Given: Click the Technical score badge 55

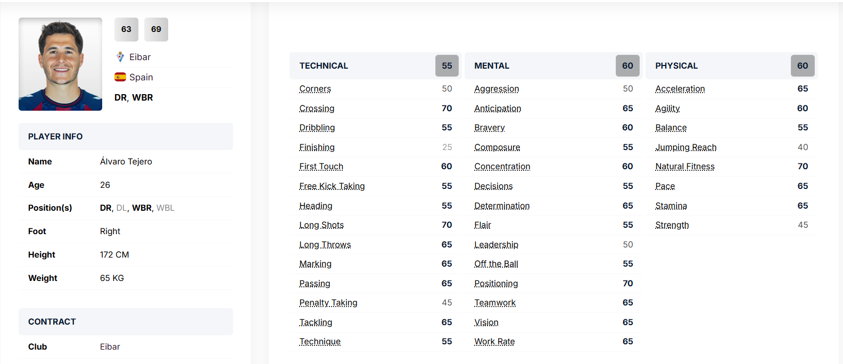Looking at the screenshot, I should click(447, 66).
